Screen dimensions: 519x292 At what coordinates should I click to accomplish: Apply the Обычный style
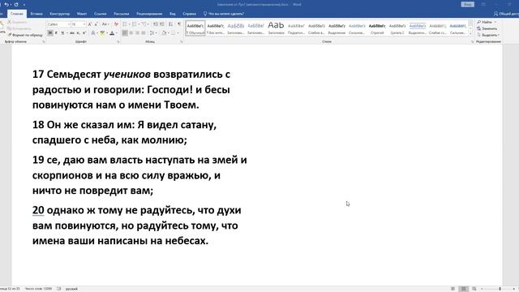(195, 28)
